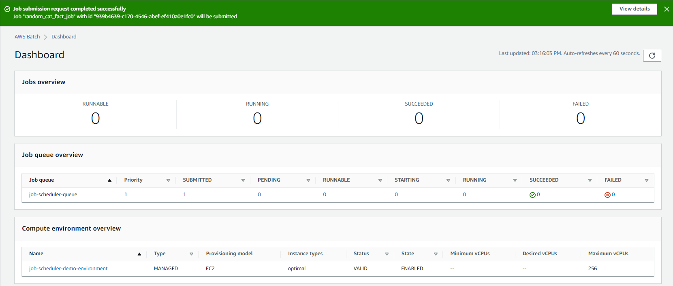The width and height of the screenshot is (673, 286).
Task: Click the success checkmark icon in banner
Action: click(7, 9)
